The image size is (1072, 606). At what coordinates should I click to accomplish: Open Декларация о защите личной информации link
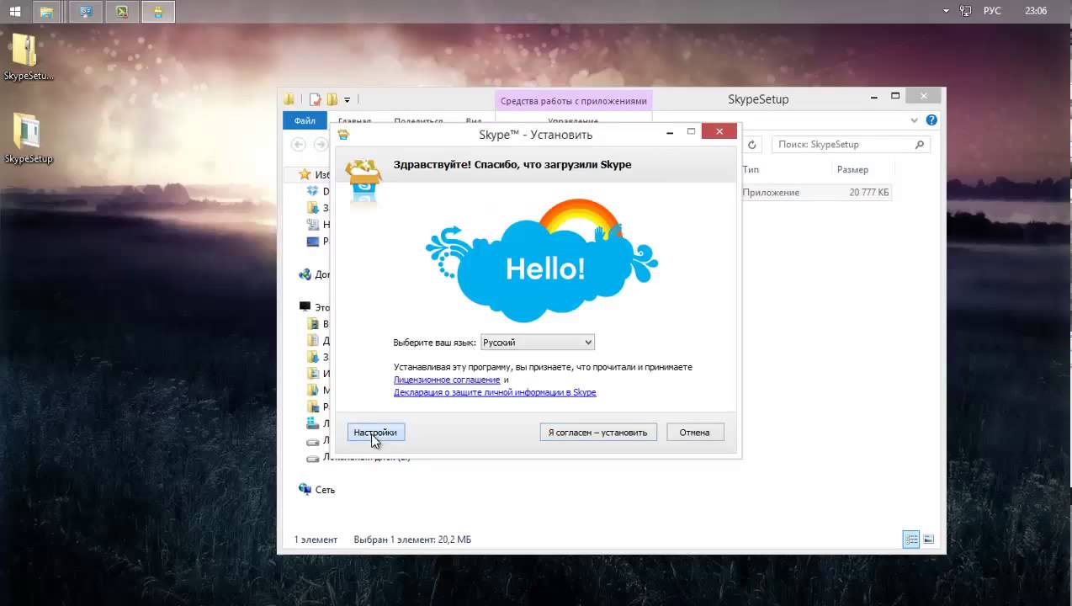[x=495, y=392]
